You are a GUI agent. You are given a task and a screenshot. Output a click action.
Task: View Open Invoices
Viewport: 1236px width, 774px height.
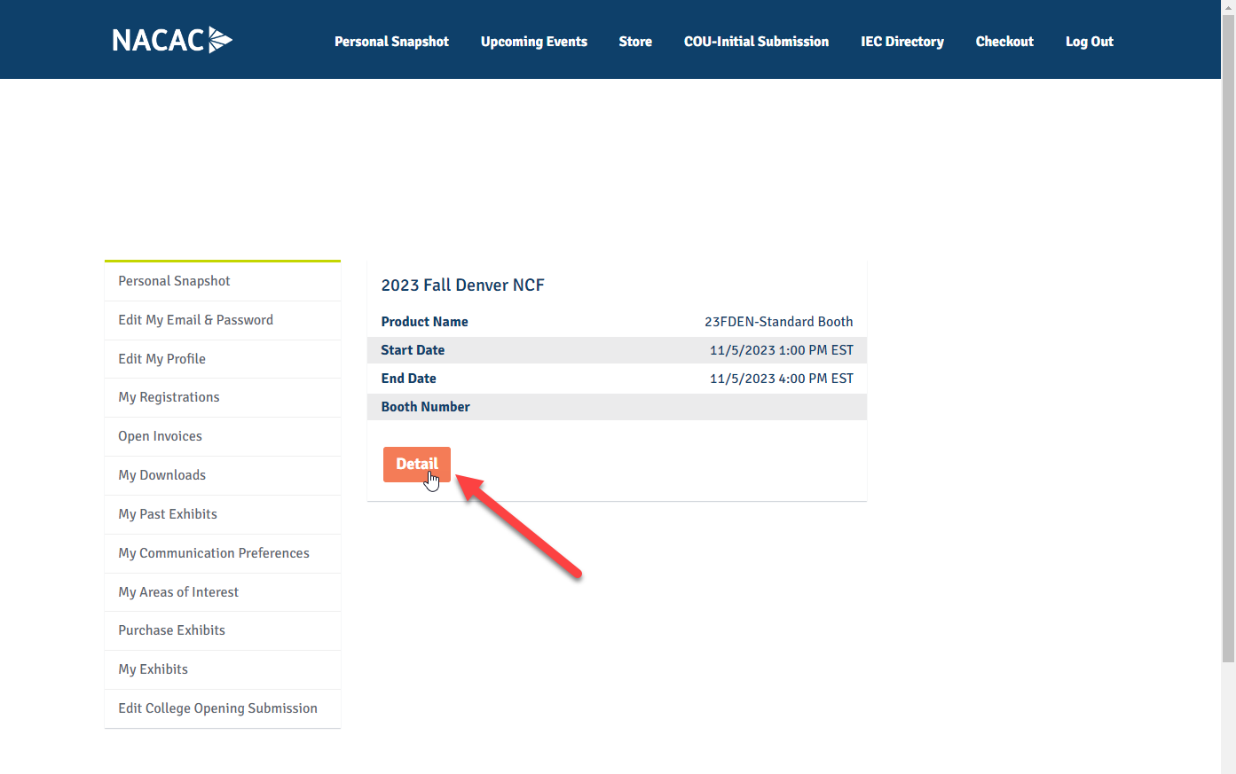pyautogui.click(x=223, y=436)
